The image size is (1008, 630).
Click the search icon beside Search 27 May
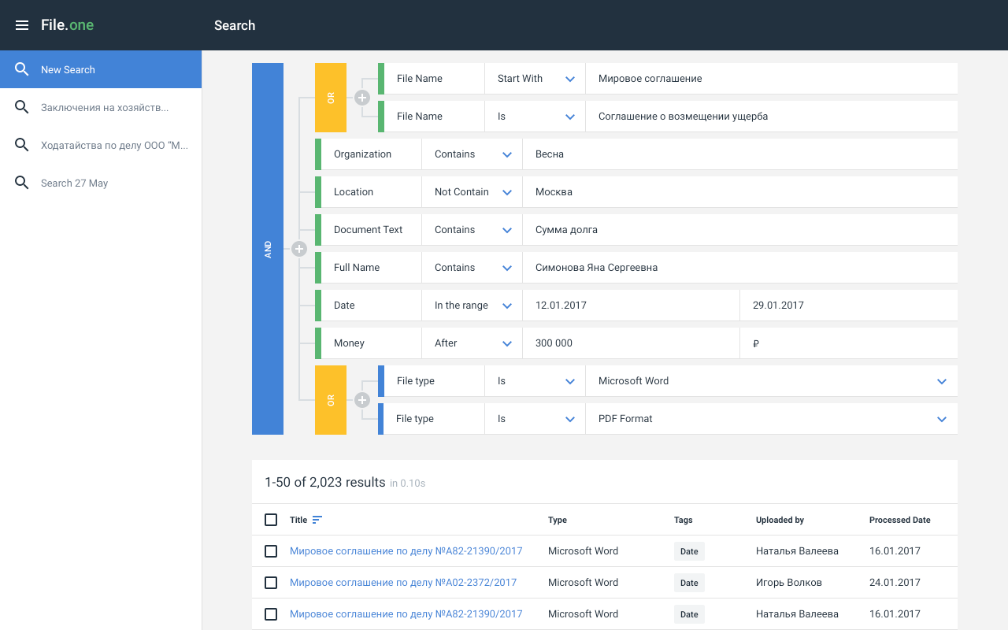point(22,183)
